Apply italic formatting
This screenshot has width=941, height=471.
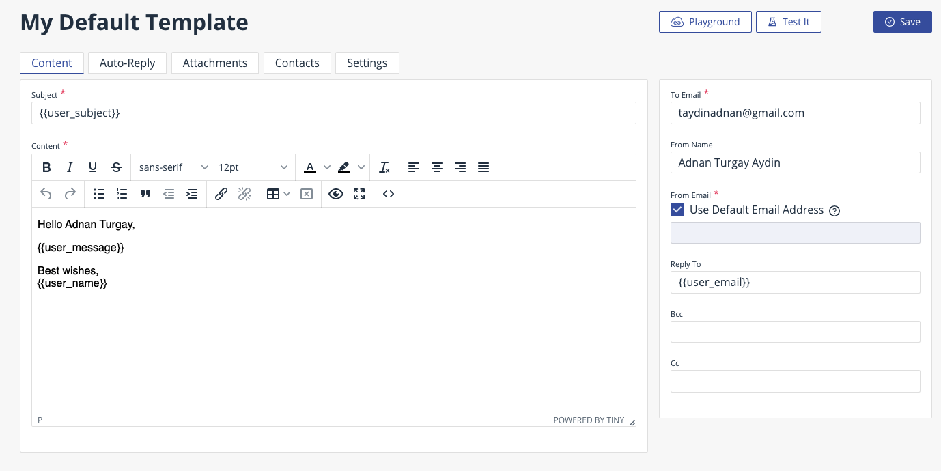click(x=70, y=167)
